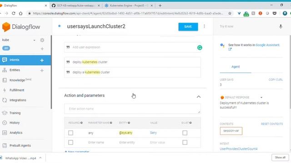Screen dimensions: 291x163
Task: Click the Prebuilt Agents icon
Action: tap(5, 145)
